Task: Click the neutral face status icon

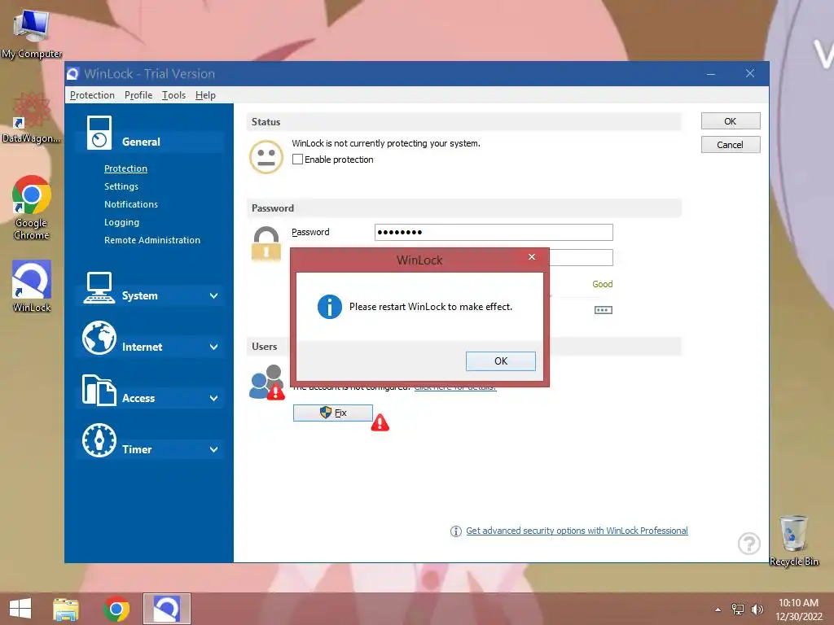Action: pyautogui.click(x=266, y=157)
